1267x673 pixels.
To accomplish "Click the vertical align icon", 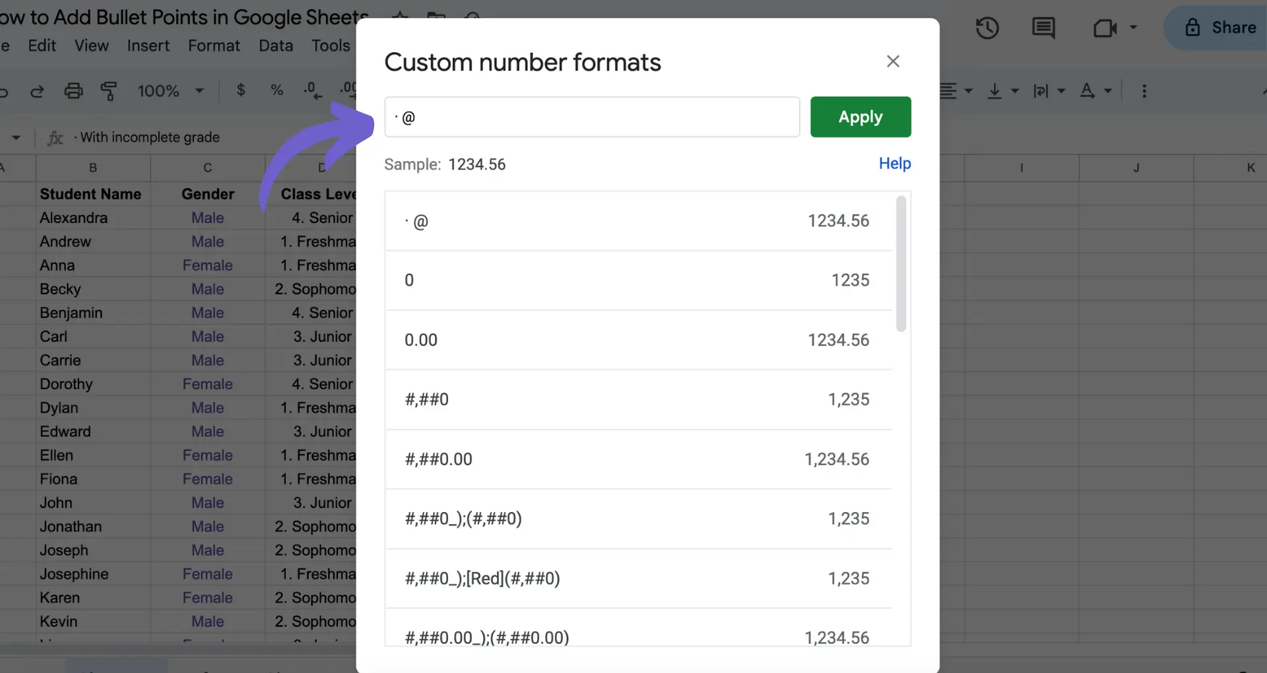I will point(994,90).
